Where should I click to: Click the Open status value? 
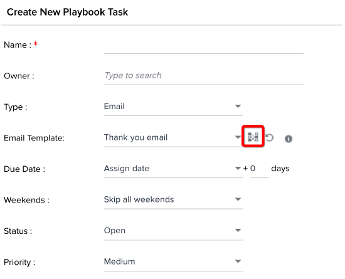coord(115,231)
